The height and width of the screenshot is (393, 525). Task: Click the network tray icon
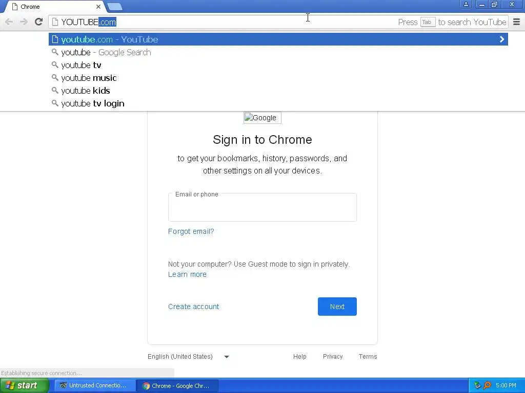pyautogui.click(x=477, y=386)
